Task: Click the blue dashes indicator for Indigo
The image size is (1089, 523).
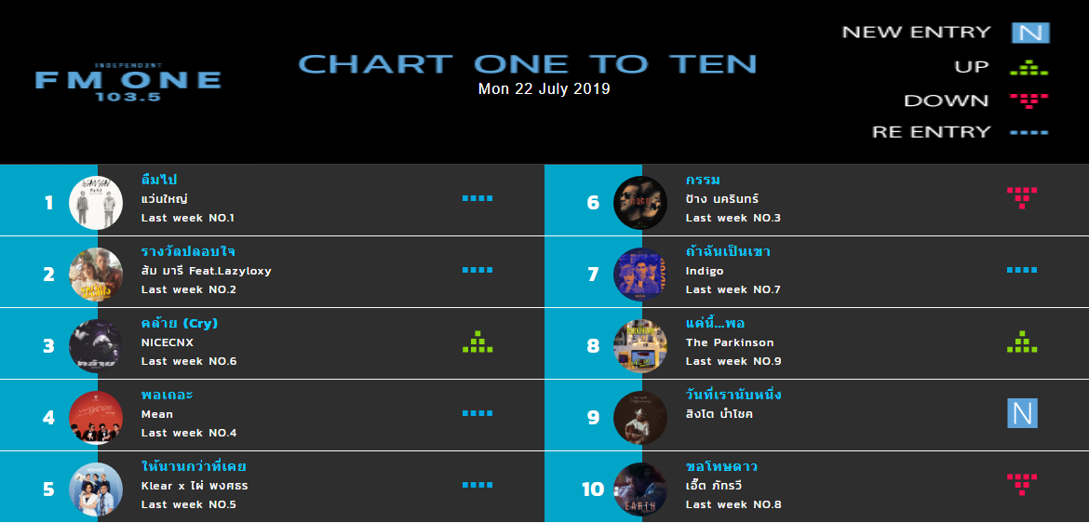Action: coord(1022,270)
